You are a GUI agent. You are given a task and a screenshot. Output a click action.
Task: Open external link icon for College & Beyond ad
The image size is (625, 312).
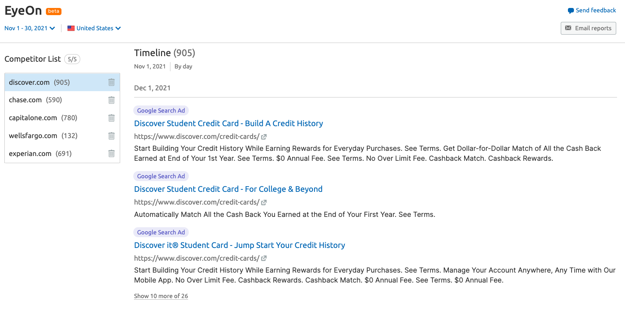point(264,202)
